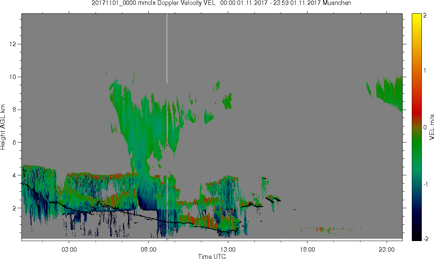Click the '13:00' time tick label
This screenshot has height=259, width=434.
pos(228,249)
